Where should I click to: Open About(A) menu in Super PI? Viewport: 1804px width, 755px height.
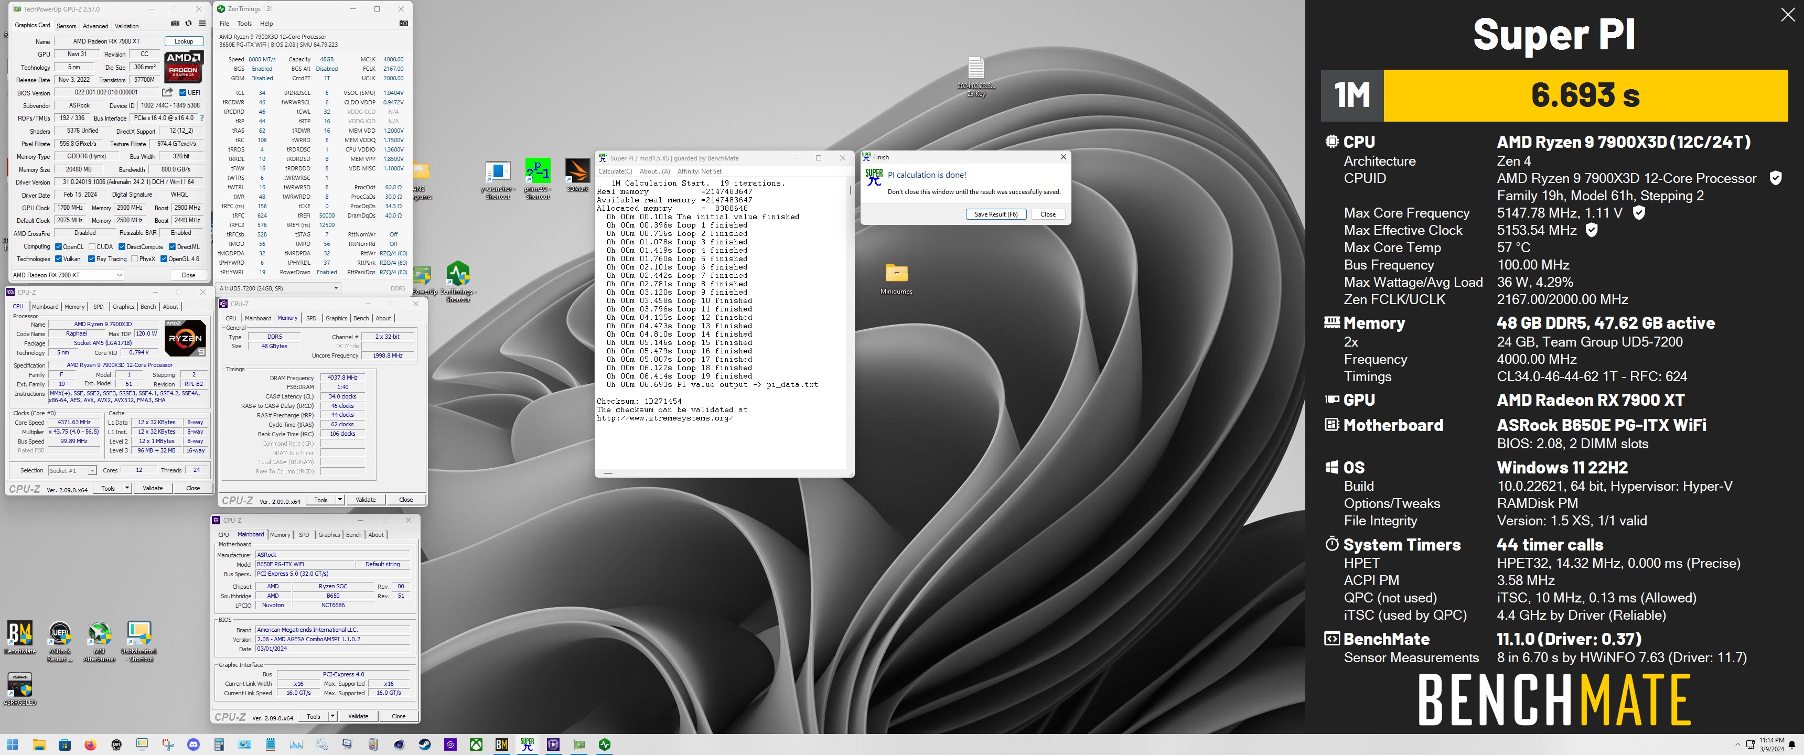(x=655, y=171)
